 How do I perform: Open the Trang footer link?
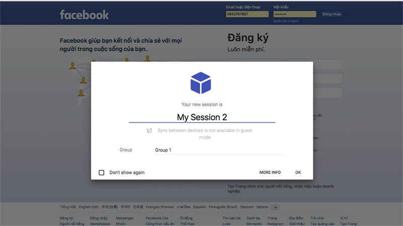pos(272,218)
